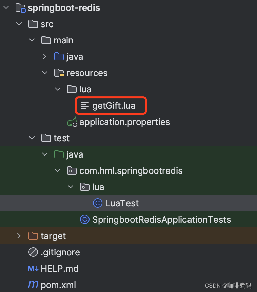Select the getGift.lua file
The width and height of the screenshot is (257, 292).
[114, 106]
